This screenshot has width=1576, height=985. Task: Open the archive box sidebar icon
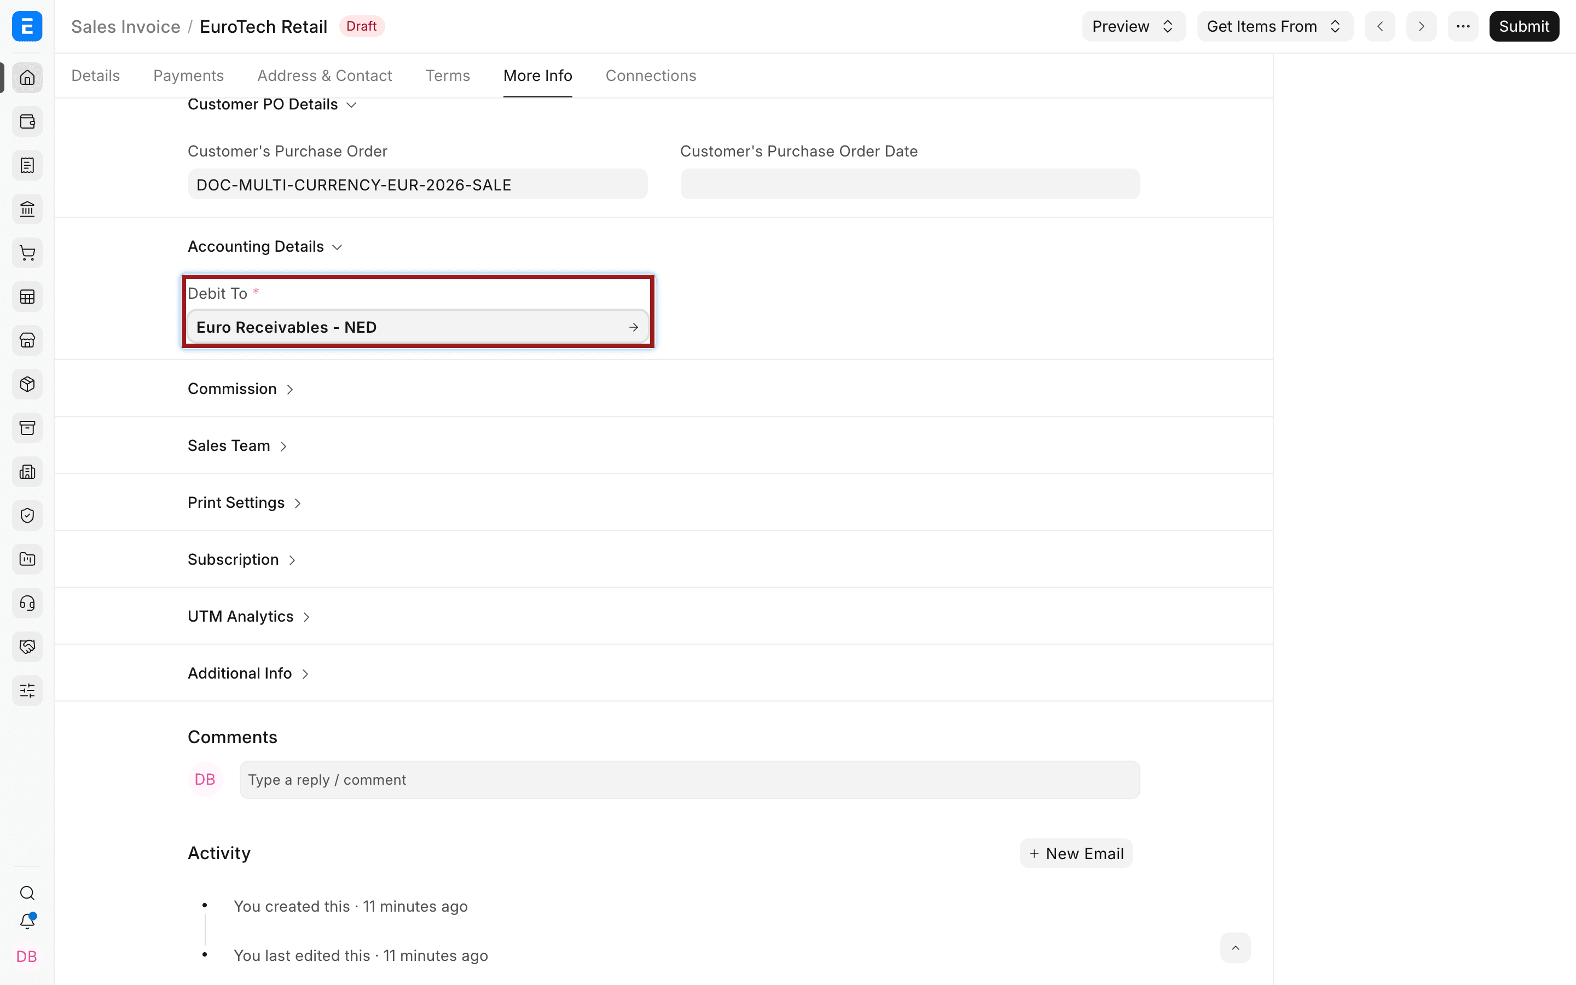(x=27, y=428)
